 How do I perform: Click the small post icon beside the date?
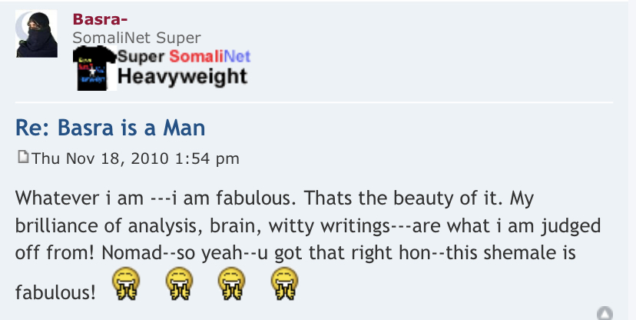point(22,158)
